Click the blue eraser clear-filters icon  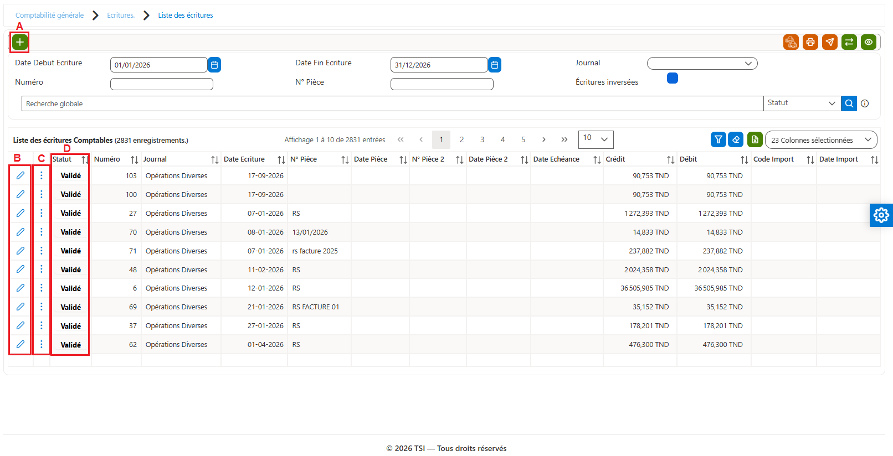click(x=736, y=139)
